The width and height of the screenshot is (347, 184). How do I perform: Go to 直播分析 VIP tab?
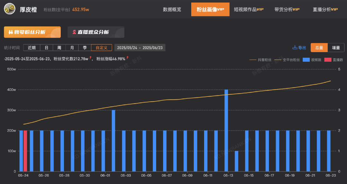click(x=325, y=10)
